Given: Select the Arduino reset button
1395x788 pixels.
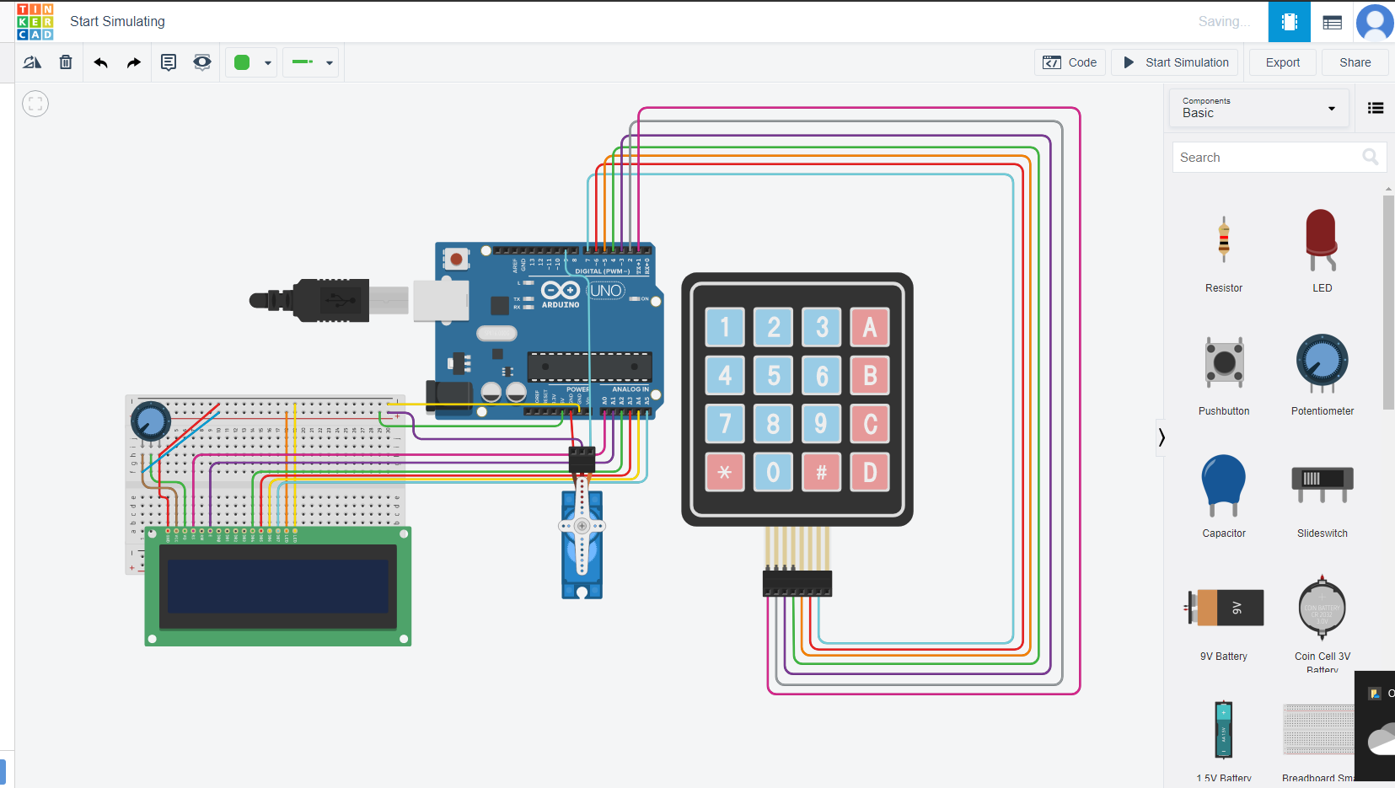Looking at the screenshot, I should (x=456, y=259).
